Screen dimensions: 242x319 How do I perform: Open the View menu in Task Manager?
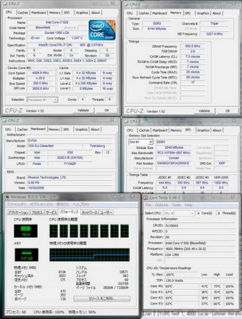[x=62, y=204]
